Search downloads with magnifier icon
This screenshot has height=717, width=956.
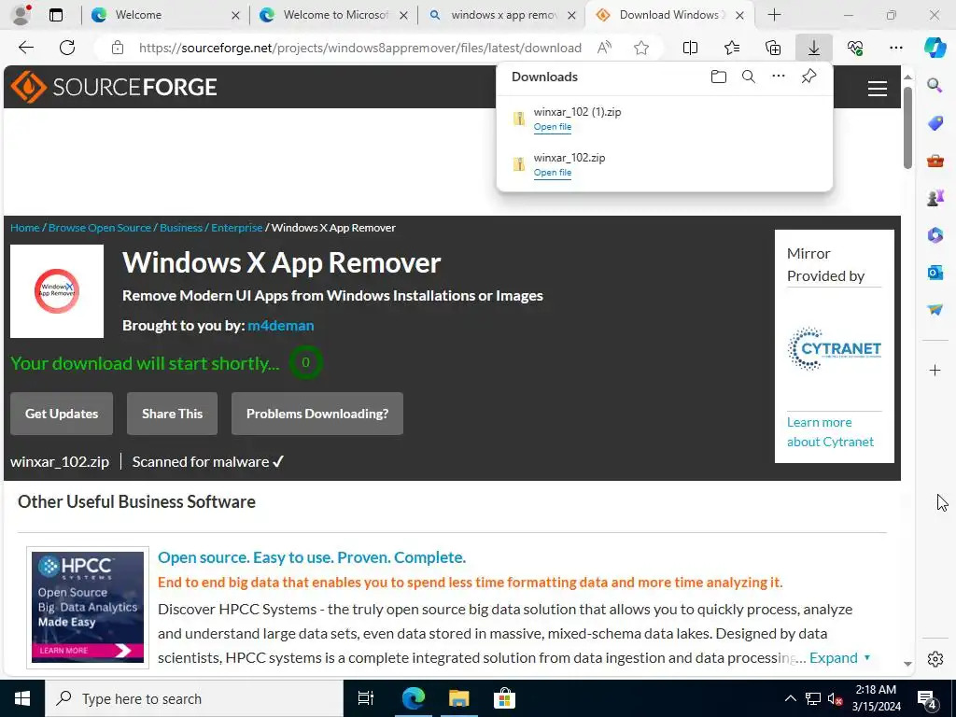[x=748, y=77]
